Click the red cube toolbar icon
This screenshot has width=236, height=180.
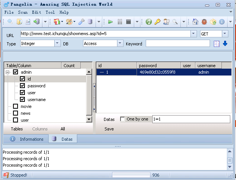click(57, 22)
